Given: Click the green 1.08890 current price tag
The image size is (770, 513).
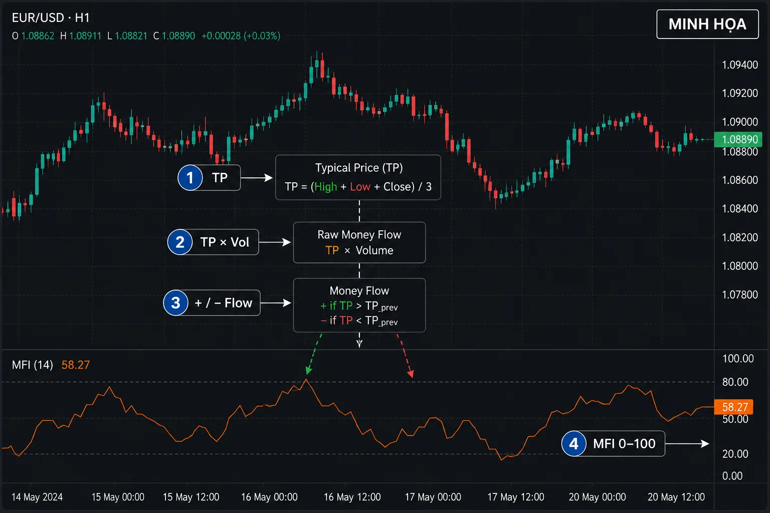Looking at the screenshot, I should pos(738,139).
